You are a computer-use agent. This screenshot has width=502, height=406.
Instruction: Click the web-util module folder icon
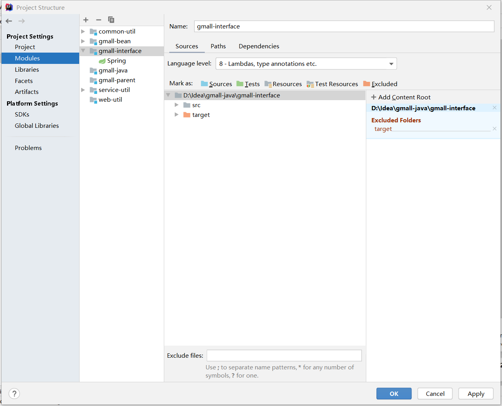coord(93,100)
